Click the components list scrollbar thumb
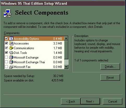The width and height of the screenshot is (126, 108). pyautogui.click(x=66, y=50)
